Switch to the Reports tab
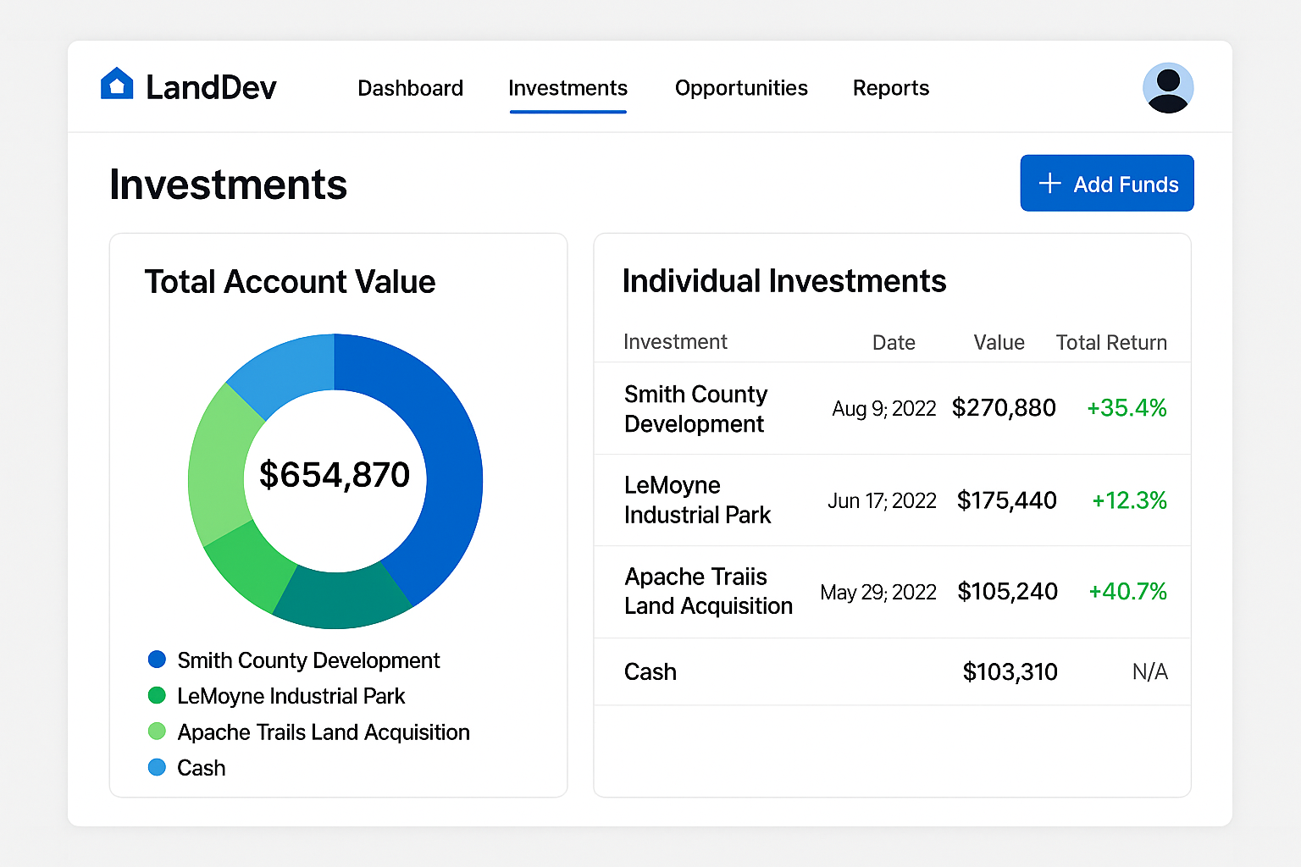The height and width of the screenshot is (867, 1301). (890, 88)
